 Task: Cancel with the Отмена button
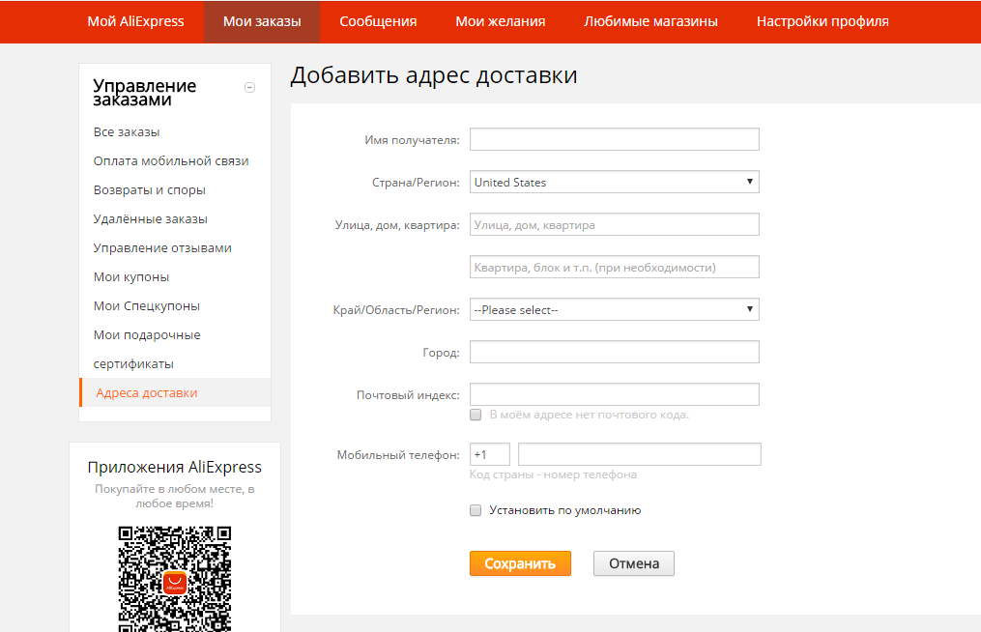pyautogui.click(x=634, y=563)
